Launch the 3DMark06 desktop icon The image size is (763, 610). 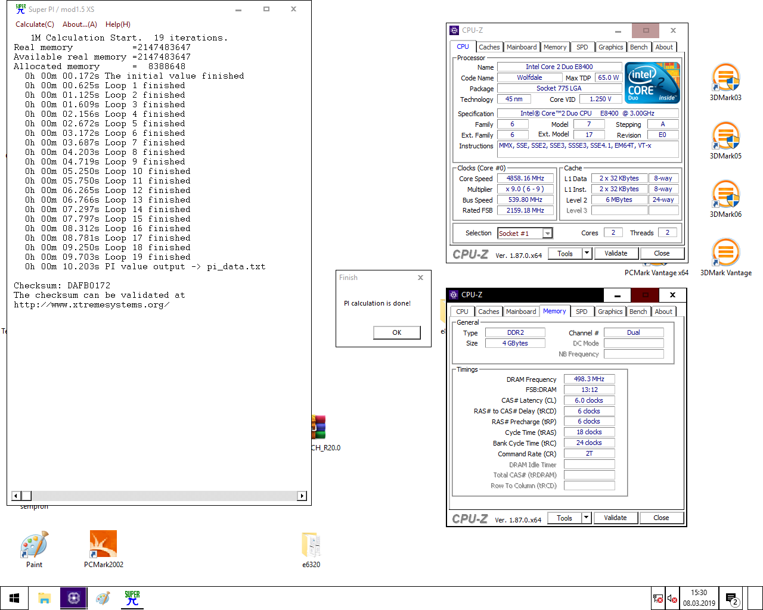pyautogui.click(x=725, y=199)
